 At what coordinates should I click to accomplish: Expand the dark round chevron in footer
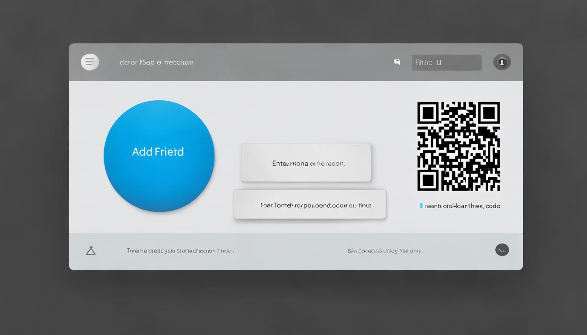[x=502, y=250]
